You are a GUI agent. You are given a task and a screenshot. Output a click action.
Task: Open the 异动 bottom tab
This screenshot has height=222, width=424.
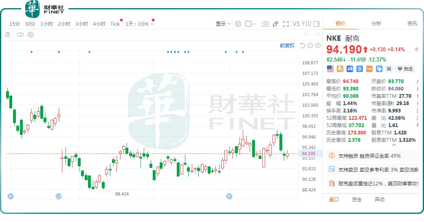379,199
